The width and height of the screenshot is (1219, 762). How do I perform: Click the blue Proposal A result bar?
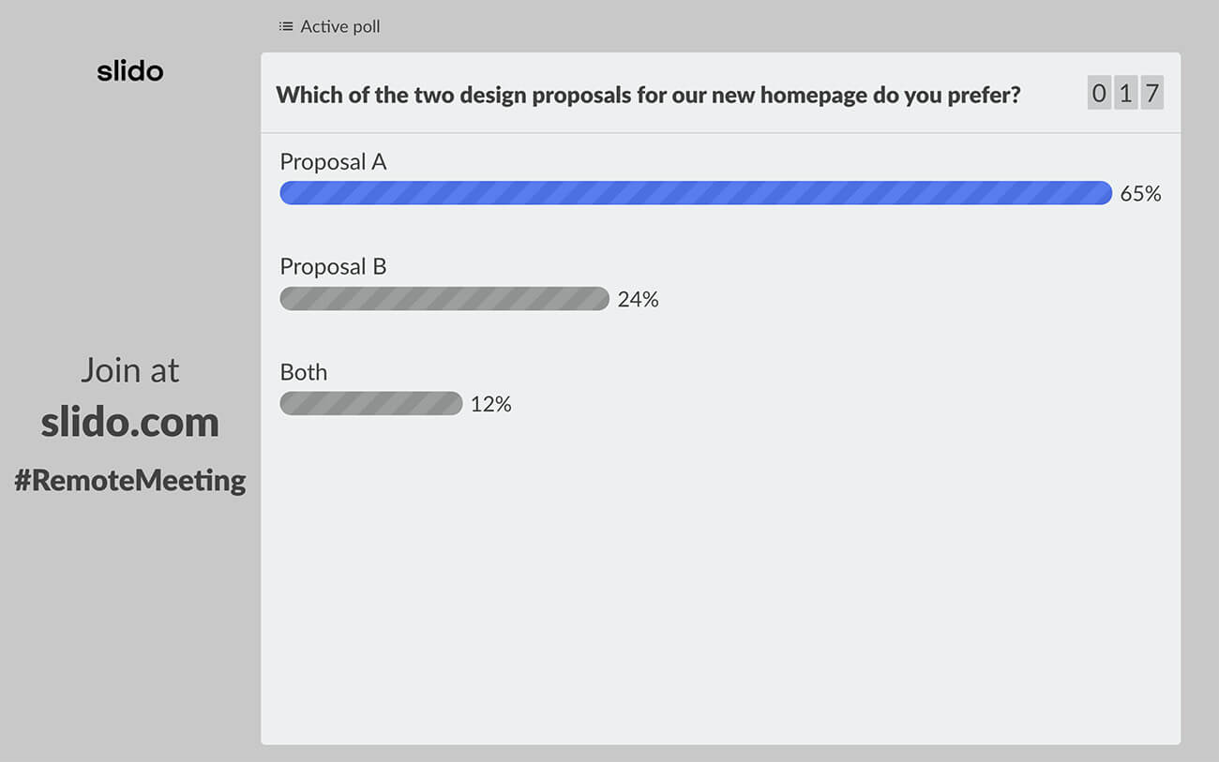pyautogui.click(x=696, y=193)
